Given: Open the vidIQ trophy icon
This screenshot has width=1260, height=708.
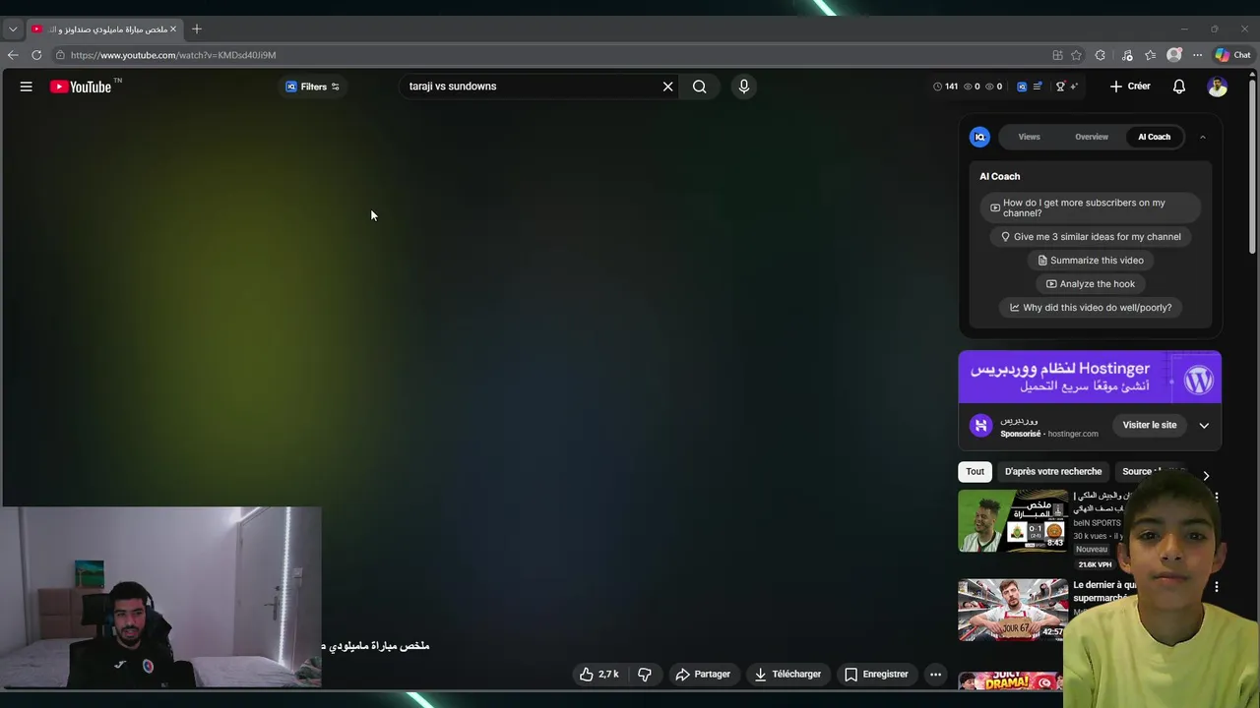Looking at the screenshot, I should (x=1060, y=87).
